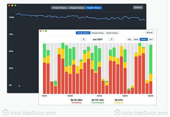Click Reload button in the dark window
This screenshot has height=117, width=170.
[x=138, y=8]
